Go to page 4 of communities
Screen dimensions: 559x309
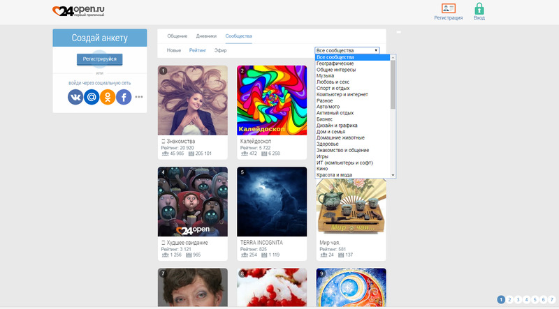(x=526, y=300)
